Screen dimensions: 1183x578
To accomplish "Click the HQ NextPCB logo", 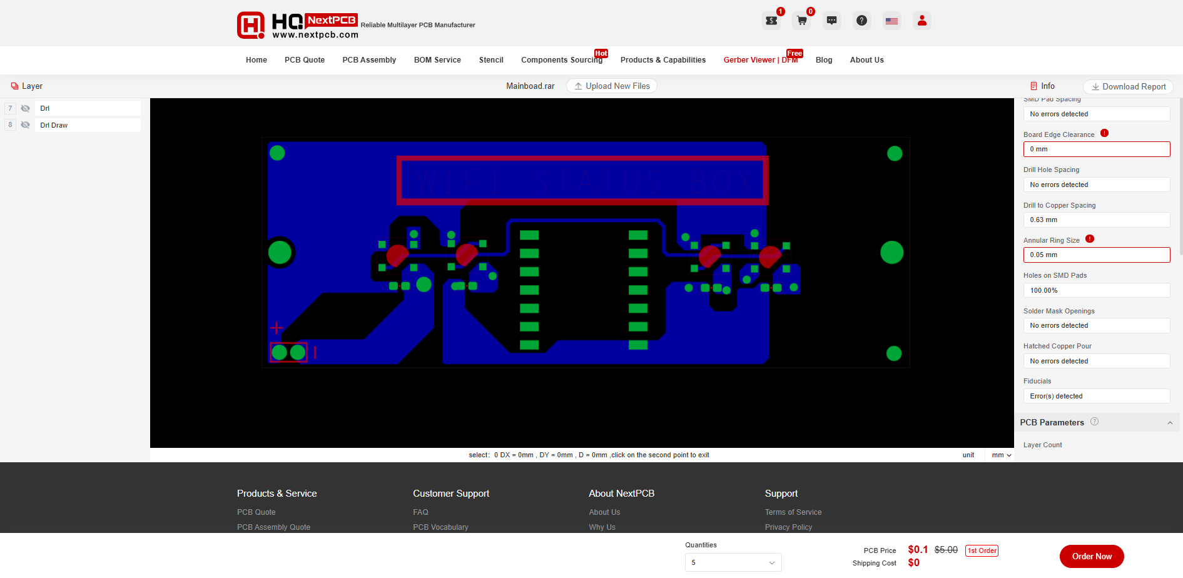I will pos(297,25).
